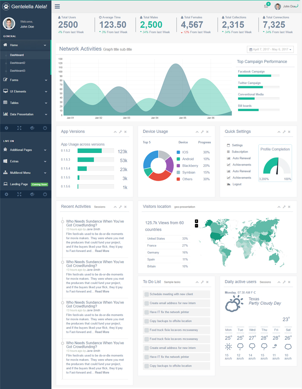This screenshot has height=389, width=302.
Task: Open the envelope messages icon in top bar
Action: pos(266,6)
